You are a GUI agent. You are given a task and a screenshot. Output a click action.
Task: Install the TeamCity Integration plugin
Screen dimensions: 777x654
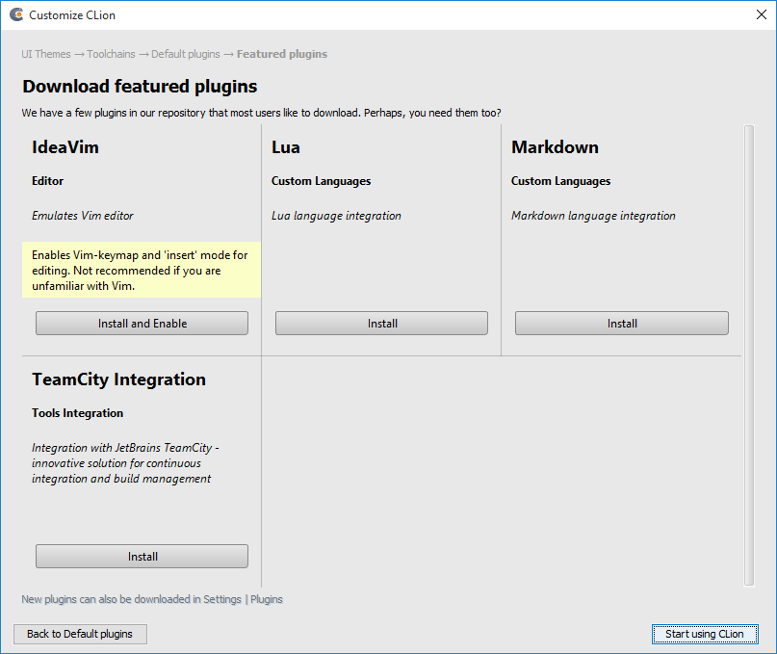click(142, 557)
